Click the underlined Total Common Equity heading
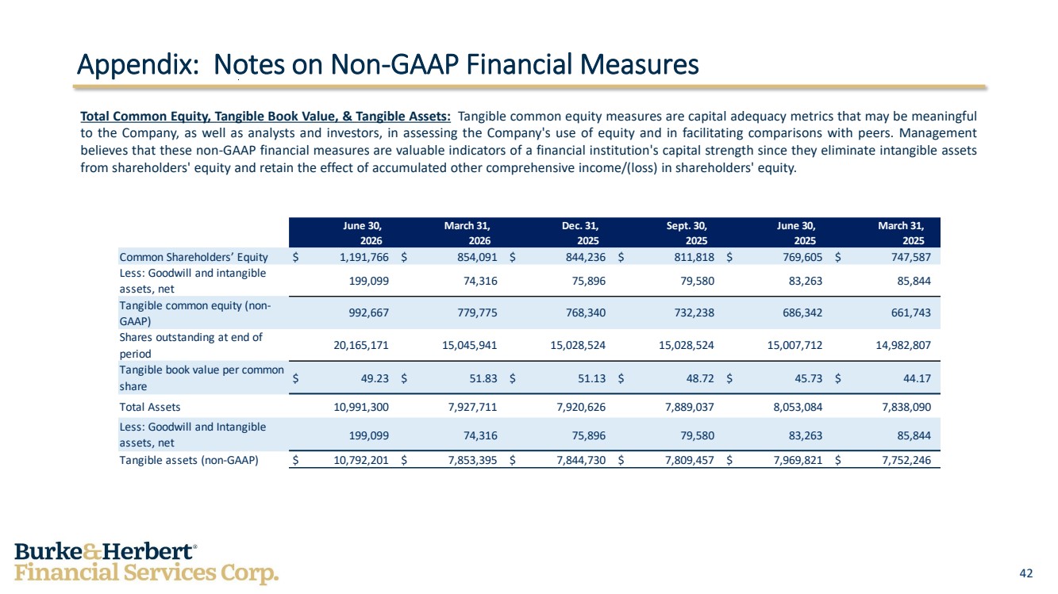 coord(266,116)
